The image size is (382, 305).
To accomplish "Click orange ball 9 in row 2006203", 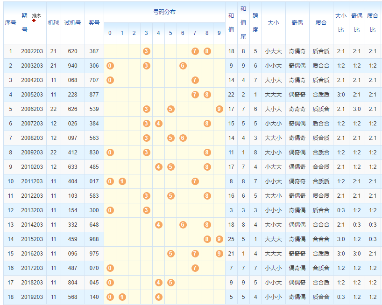I will tap(219, 109).
